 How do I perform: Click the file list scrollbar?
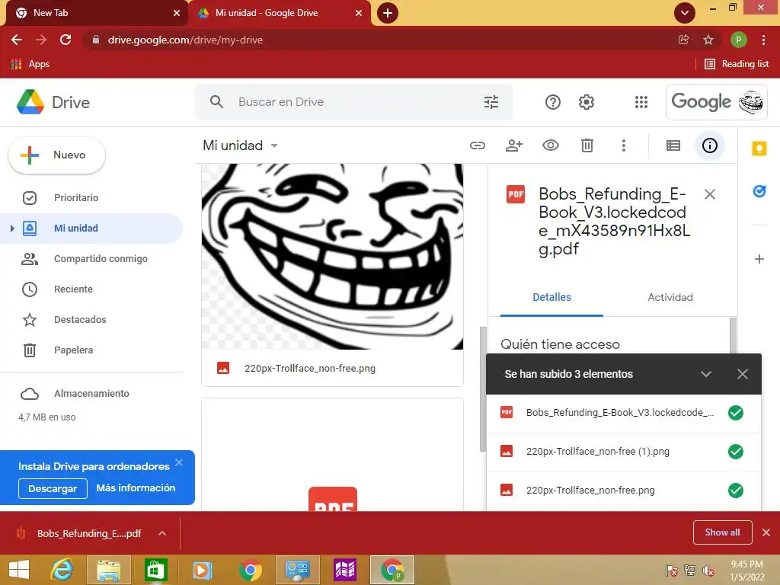(482, 389)
